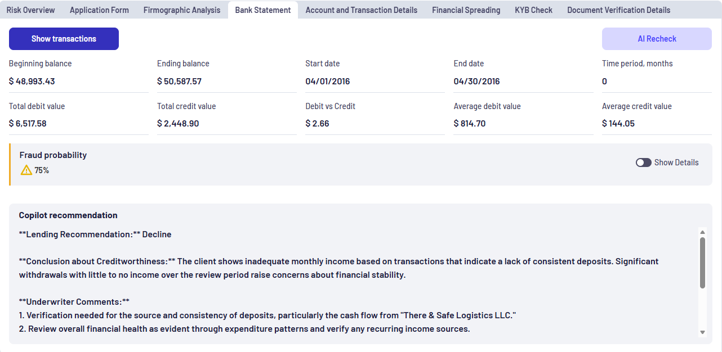722x352 pixels.
Task: Click the Total debit value field
Action: point(79,124)
